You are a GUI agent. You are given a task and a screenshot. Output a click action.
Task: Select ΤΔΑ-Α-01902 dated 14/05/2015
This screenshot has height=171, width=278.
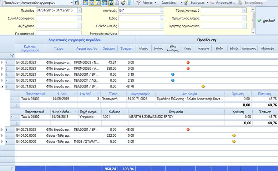(x=36, y=99)
